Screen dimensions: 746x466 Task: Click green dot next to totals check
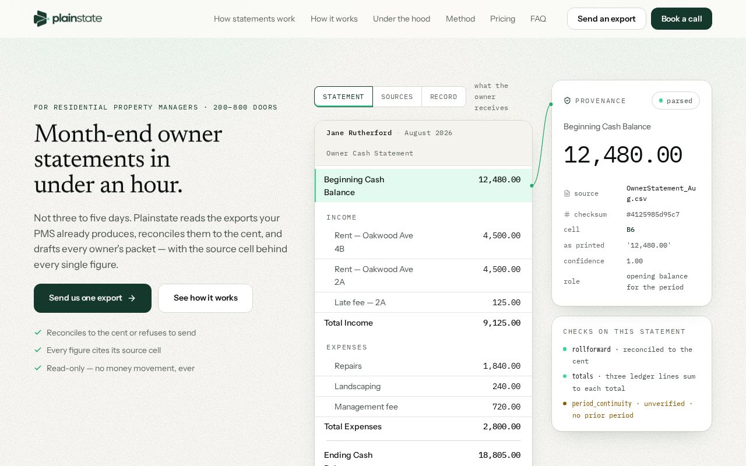565,376
